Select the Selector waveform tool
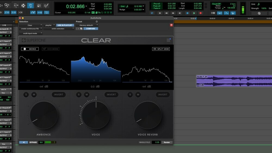The width and height of the screenshot is (272, 153). [23, 5]
